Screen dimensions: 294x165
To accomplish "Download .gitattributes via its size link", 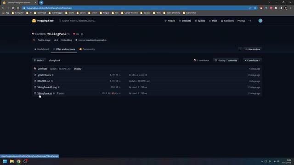I will pyautogui.click(x=115, y=75).
